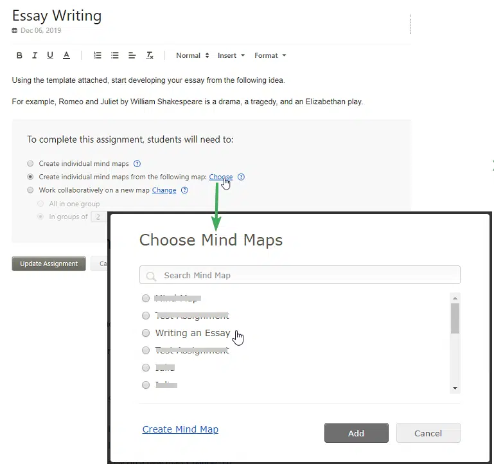Select 'Create individual mind maps' option
Viewport: 494px width, 464px height.
[30, 164]
